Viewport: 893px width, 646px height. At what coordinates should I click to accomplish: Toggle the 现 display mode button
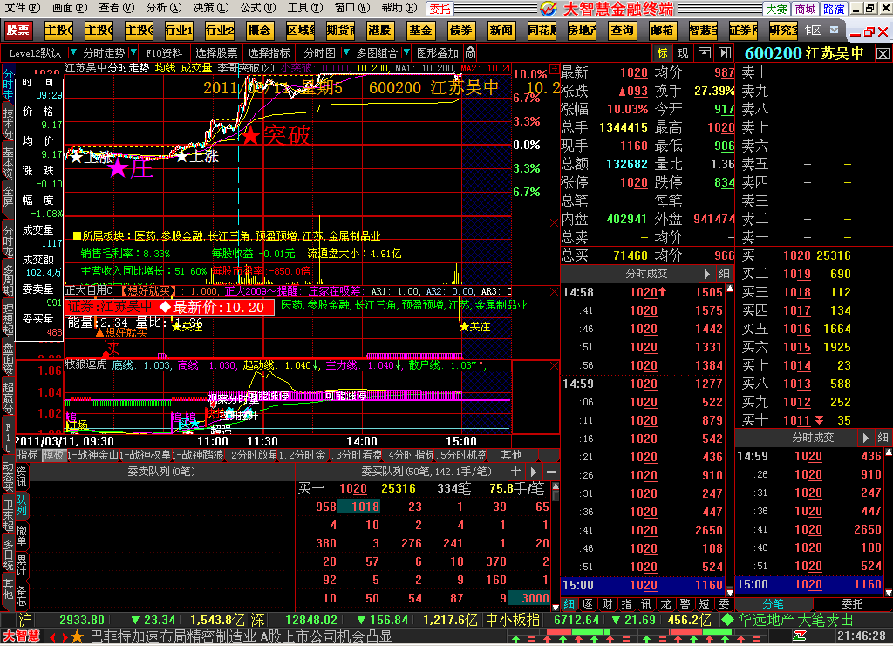pos(683,53)
